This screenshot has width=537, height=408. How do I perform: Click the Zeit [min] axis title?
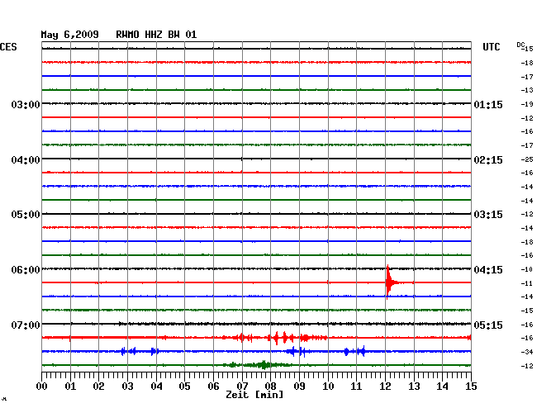[254, 395]
